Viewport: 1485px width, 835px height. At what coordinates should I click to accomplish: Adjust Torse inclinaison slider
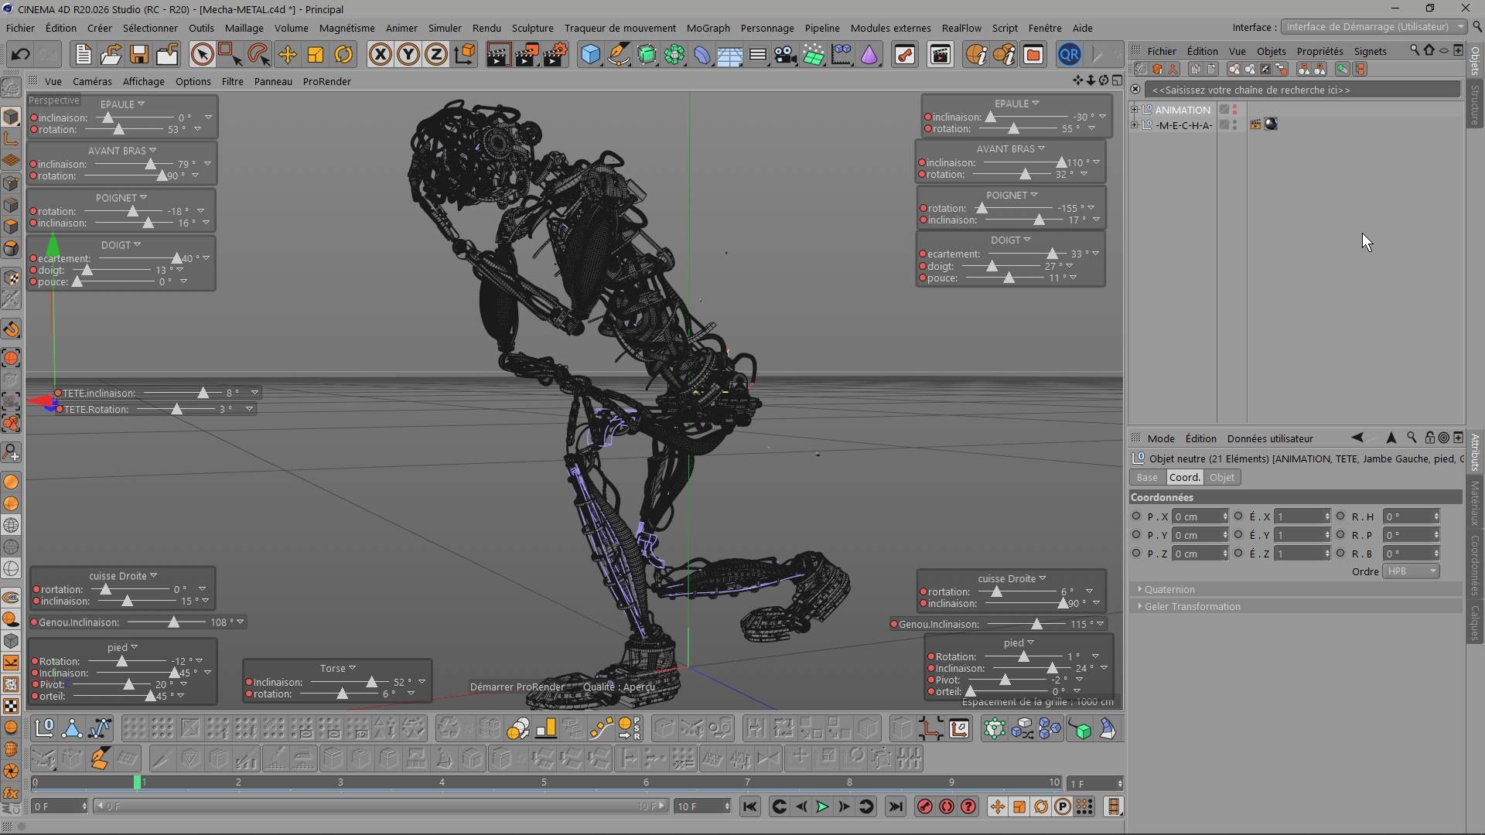pyautogui.click(x=371, y=683)
